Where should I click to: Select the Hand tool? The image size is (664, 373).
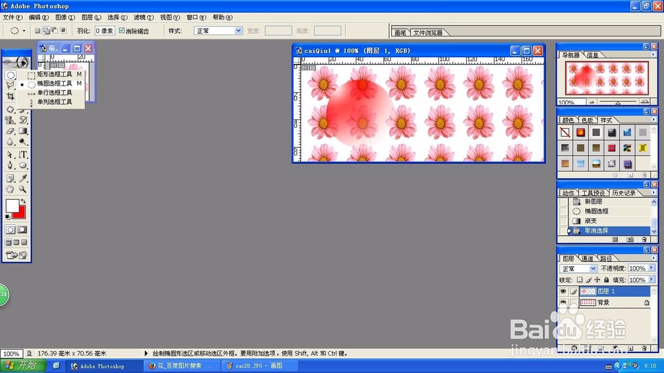pos(10,189)
